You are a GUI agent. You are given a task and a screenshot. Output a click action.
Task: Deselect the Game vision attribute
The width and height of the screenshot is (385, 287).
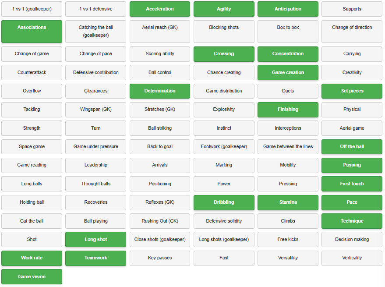[32, 277]
